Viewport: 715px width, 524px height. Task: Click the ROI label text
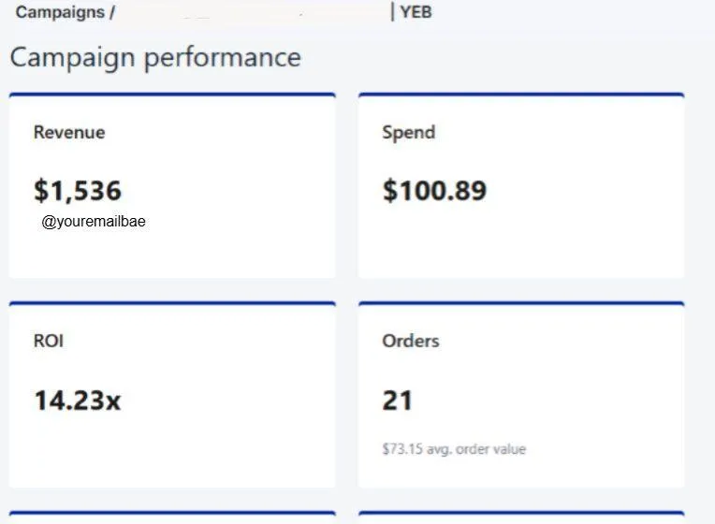click(49, 342)
